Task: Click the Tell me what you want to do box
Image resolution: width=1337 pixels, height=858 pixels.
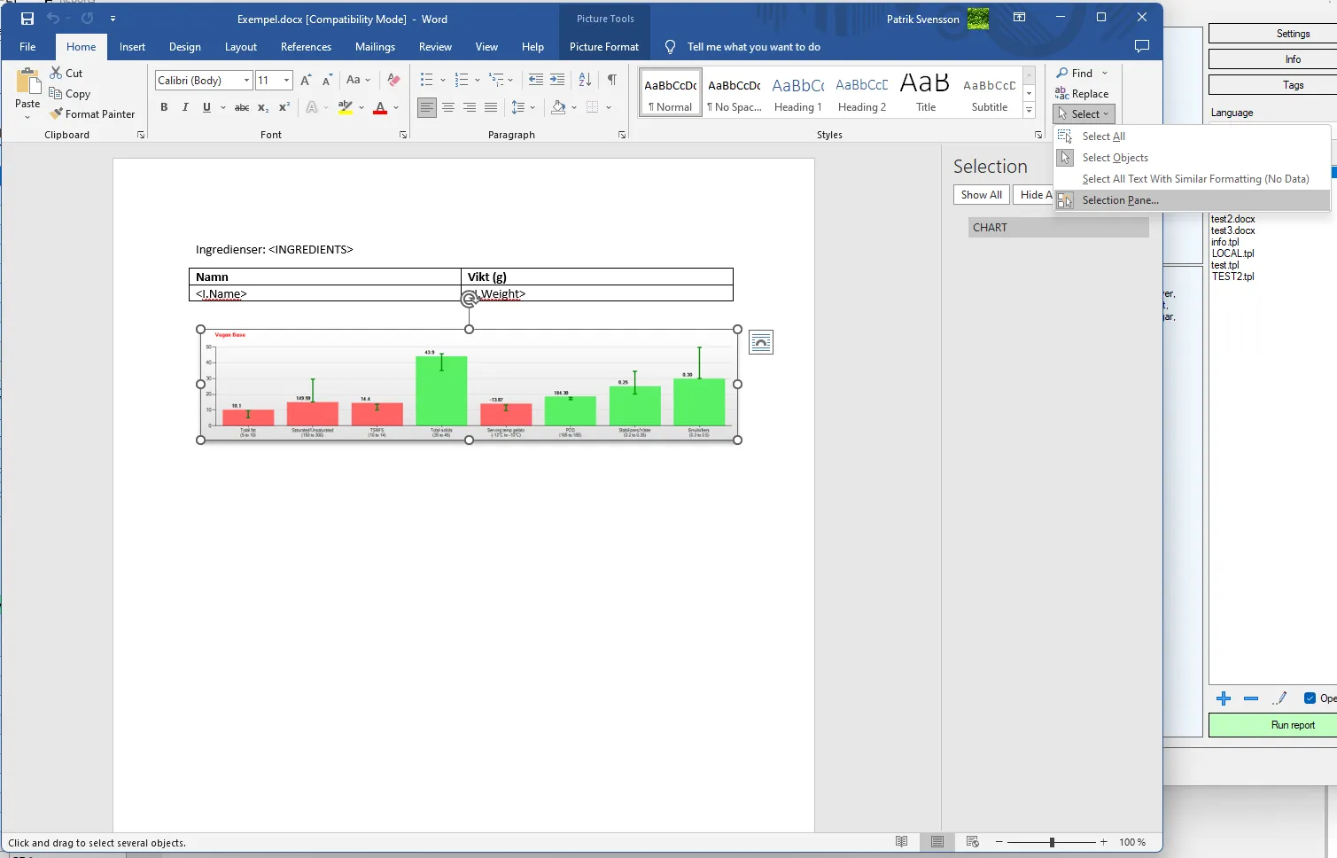Action: point(754,47)
